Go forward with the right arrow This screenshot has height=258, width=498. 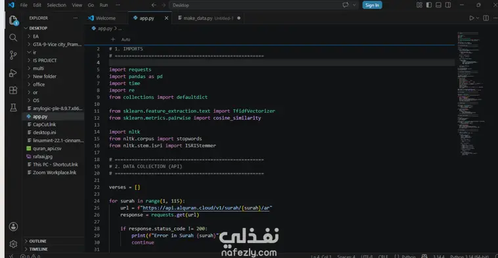tap(164, 5)
